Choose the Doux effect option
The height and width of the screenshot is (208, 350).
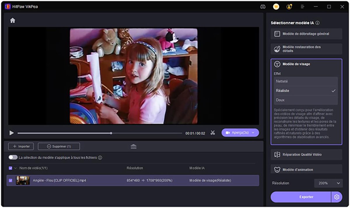pos(306,100)
